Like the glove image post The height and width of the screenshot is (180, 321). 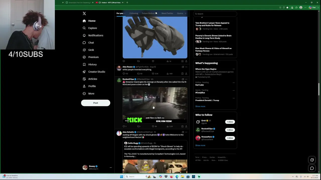point(153,61)
